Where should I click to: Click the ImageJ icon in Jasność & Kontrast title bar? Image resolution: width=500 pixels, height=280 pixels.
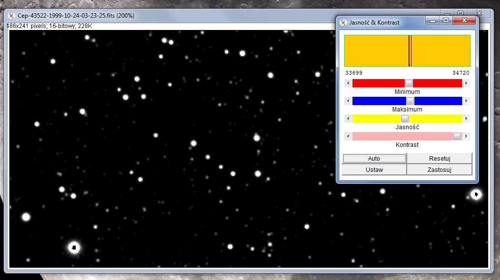(343, 22)
